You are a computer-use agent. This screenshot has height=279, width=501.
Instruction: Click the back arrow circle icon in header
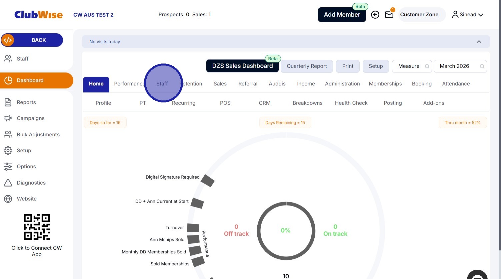tap(375, 15)
